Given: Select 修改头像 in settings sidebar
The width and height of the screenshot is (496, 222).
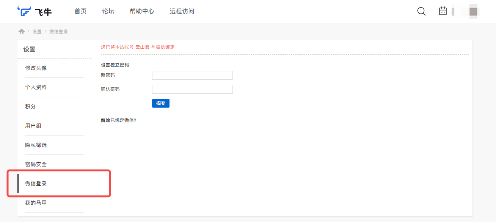Looking at the screenshot, I should [36, 68].
